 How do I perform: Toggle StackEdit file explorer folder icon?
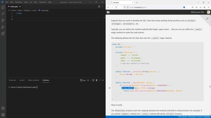pos(108,12)
